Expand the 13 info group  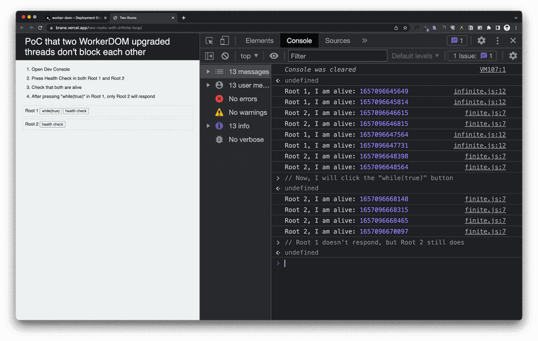tap(209, 126)
